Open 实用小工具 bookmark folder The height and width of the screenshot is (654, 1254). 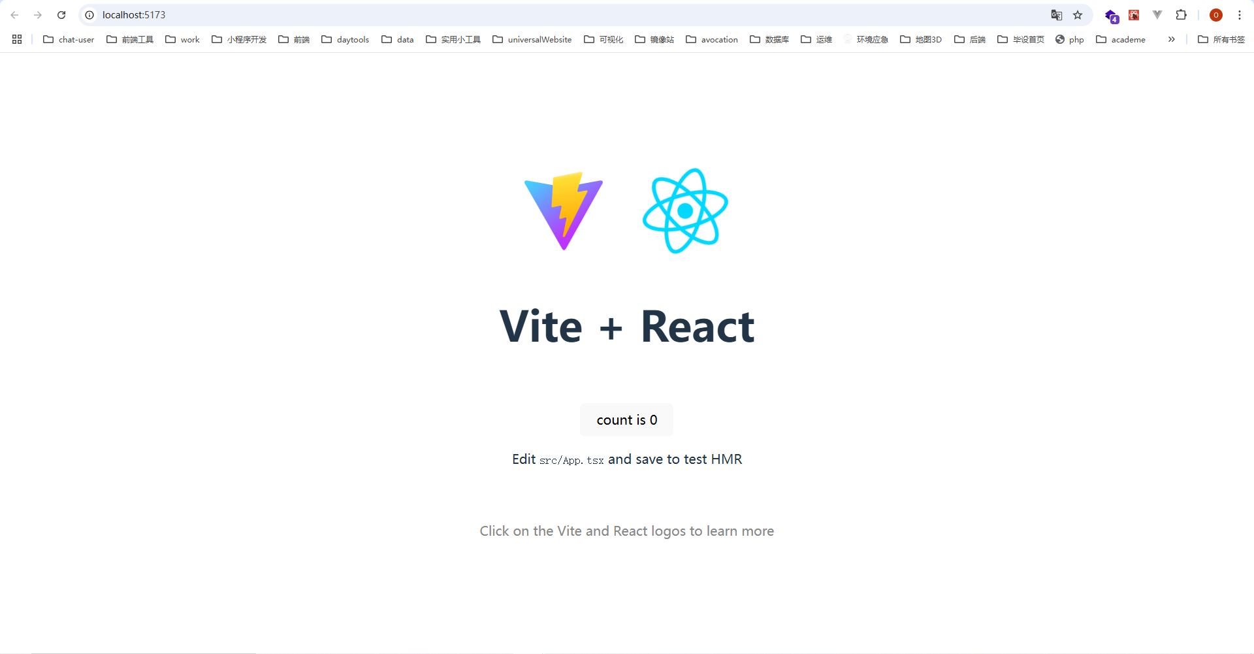point(453,39)
